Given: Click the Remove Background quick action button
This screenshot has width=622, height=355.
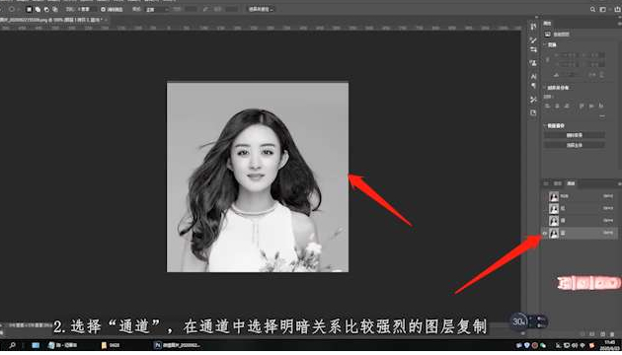Looking at the screenshot, I should [574, 135].
